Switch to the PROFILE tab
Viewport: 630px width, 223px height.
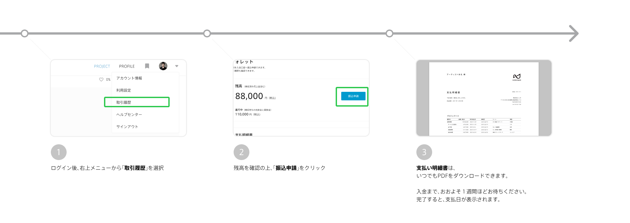pyautogui.click(x=127, y=66)
